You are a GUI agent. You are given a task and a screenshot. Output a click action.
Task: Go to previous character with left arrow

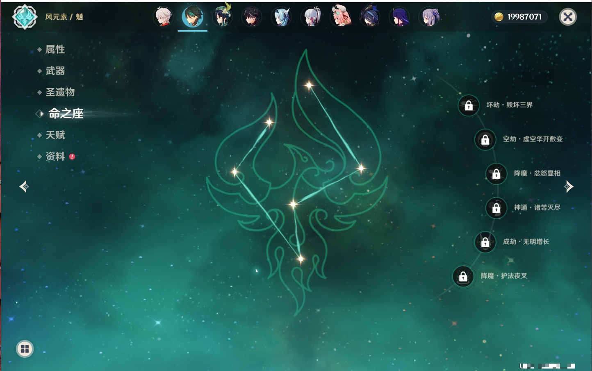[x=24, y=187]
